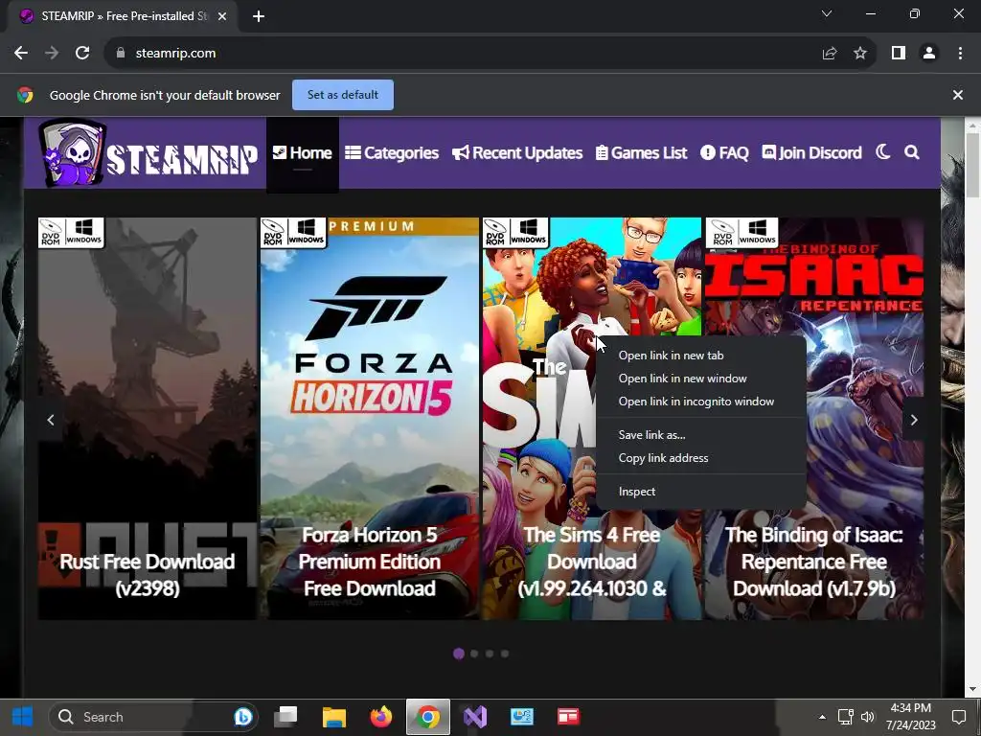The width and height of the screenshot is (981, 736).
Task: Open the Home nav item
Action: (302, 153)
